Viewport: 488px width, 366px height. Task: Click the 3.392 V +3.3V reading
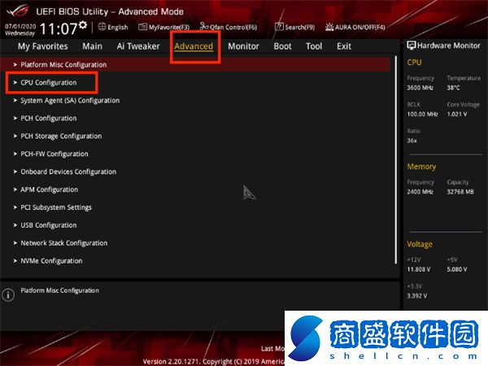coord(417,296)
